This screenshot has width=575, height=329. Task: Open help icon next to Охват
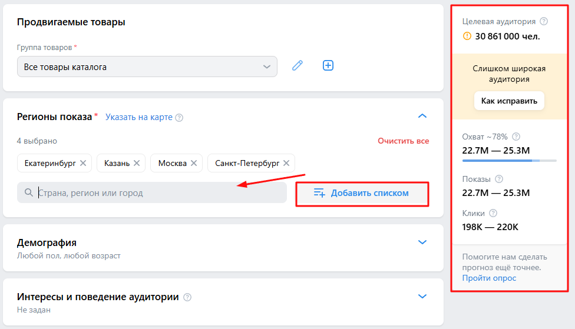point(516,137)
